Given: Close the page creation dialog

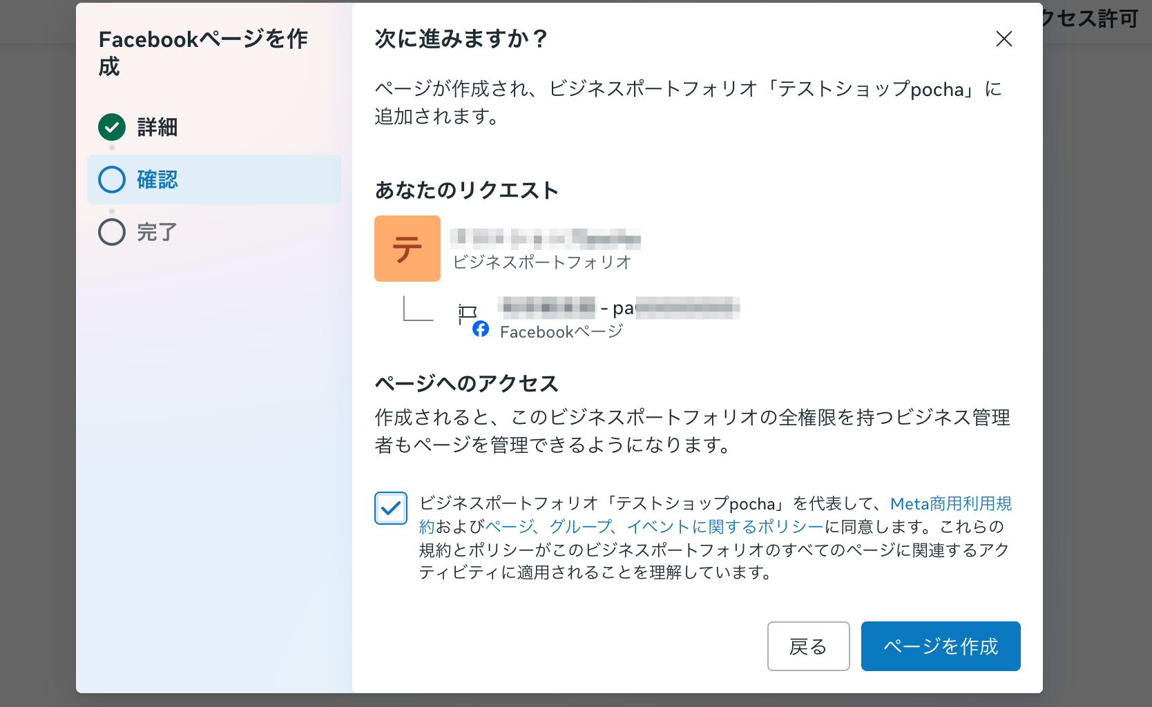Looking at the screenshot, I should click(1004, 39).
